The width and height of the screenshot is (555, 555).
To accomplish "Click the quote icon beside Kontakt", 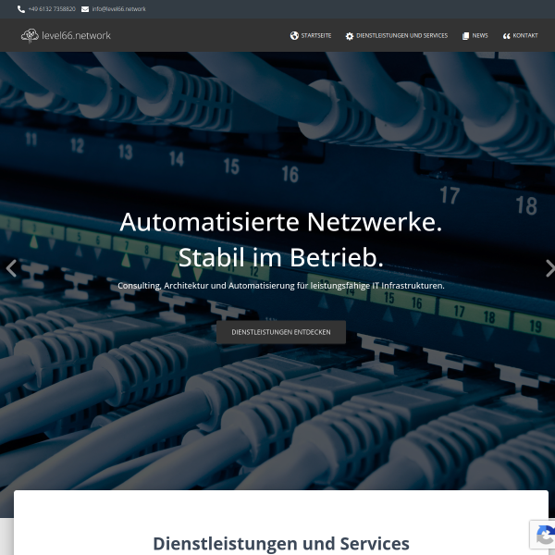I will pyautogui.click(x=507, y=36).
